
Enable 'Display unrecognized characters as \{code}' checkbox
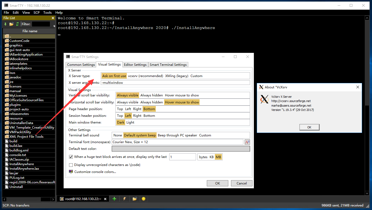(x=71, y=165)
